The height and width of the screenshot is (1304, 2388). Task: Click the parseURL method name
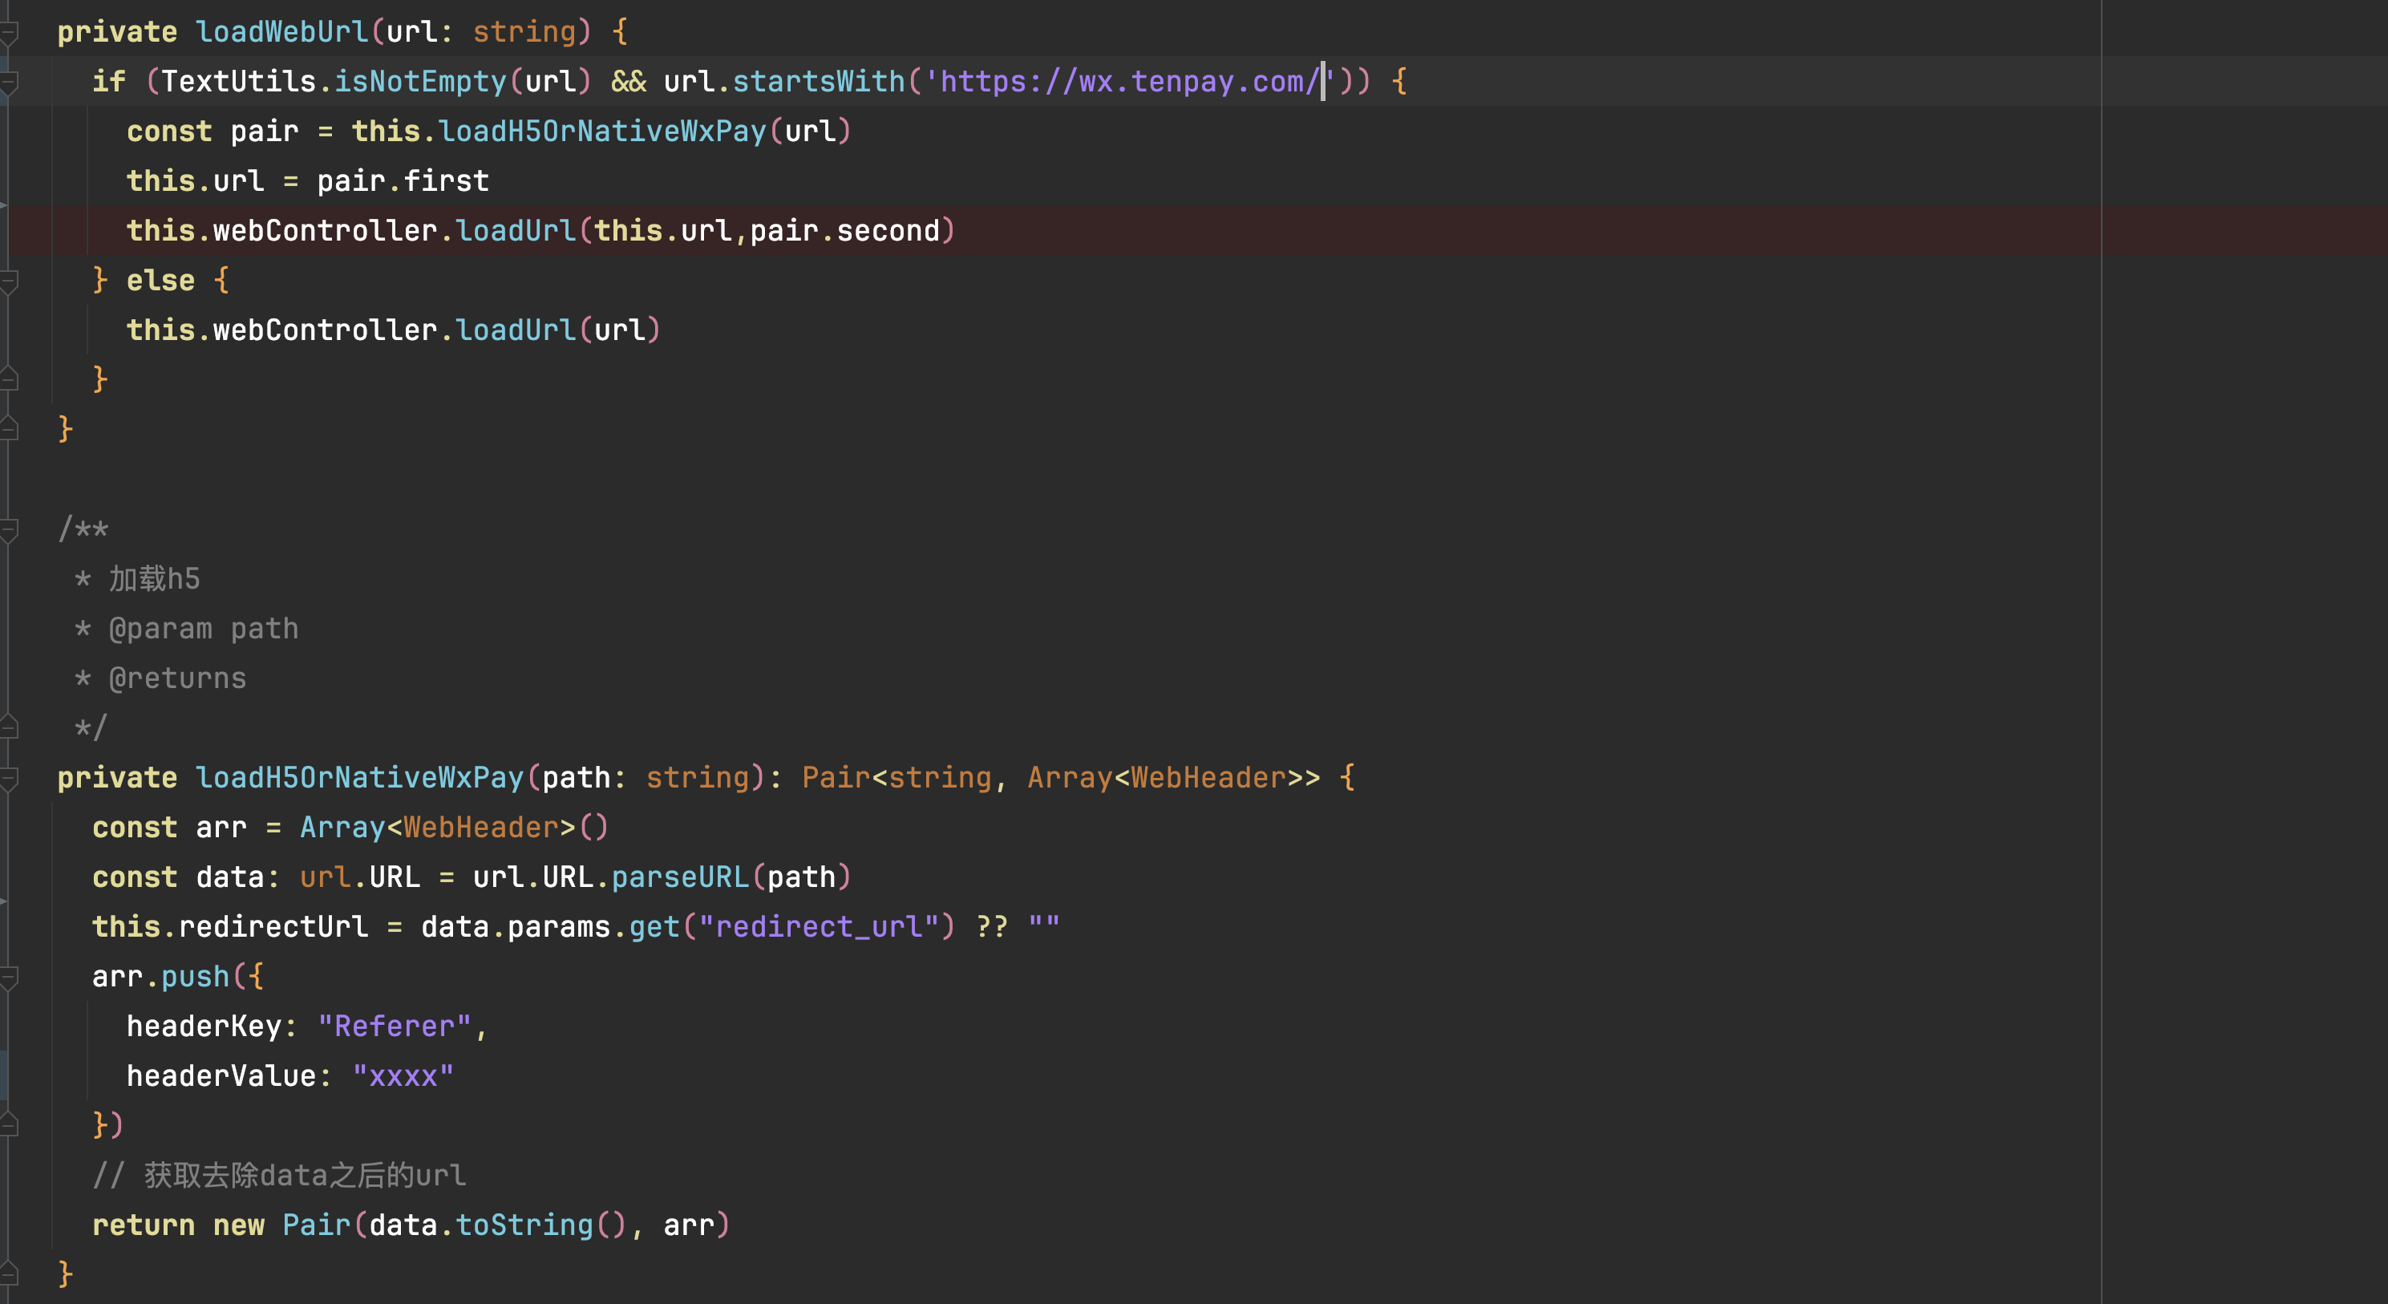click(x=679, y=877)
